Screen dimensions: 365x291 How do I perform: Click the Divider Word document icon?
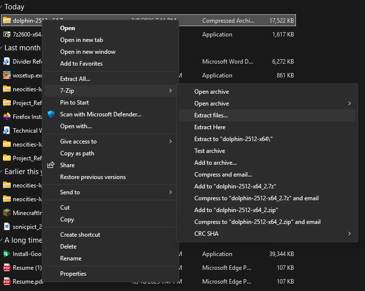tap(7, 62)
